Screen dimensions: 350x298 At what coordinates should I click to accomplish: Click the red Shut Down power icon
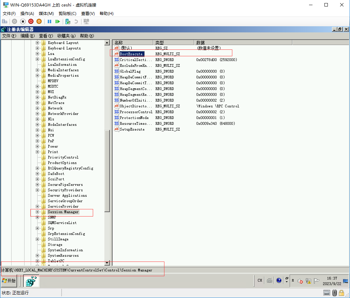(x=31, y=21)
